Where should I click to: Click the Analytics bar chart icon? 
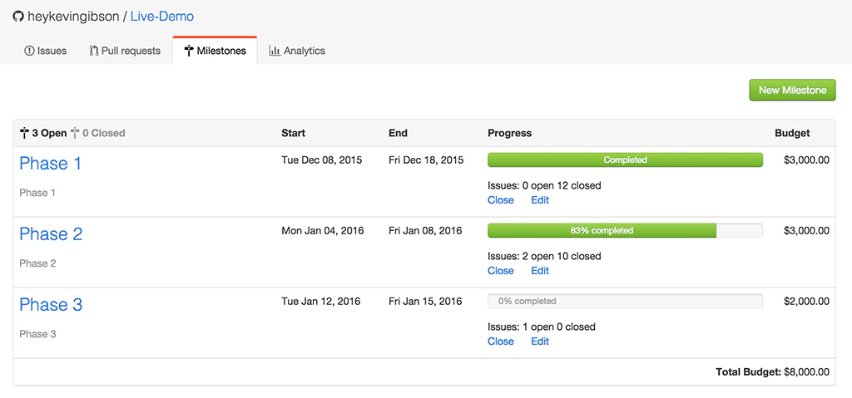click(275, 51)
